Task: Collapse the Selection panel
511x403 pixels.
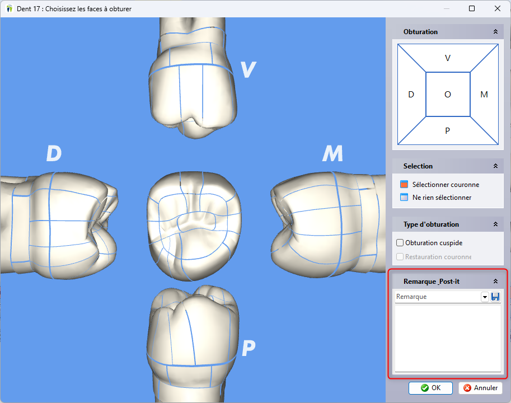Action: pyautogui.click(x=495, y=166)
